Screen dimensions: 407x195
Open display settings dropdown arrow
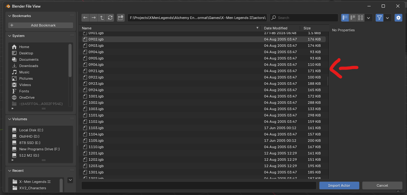click(x=368, y=18)
